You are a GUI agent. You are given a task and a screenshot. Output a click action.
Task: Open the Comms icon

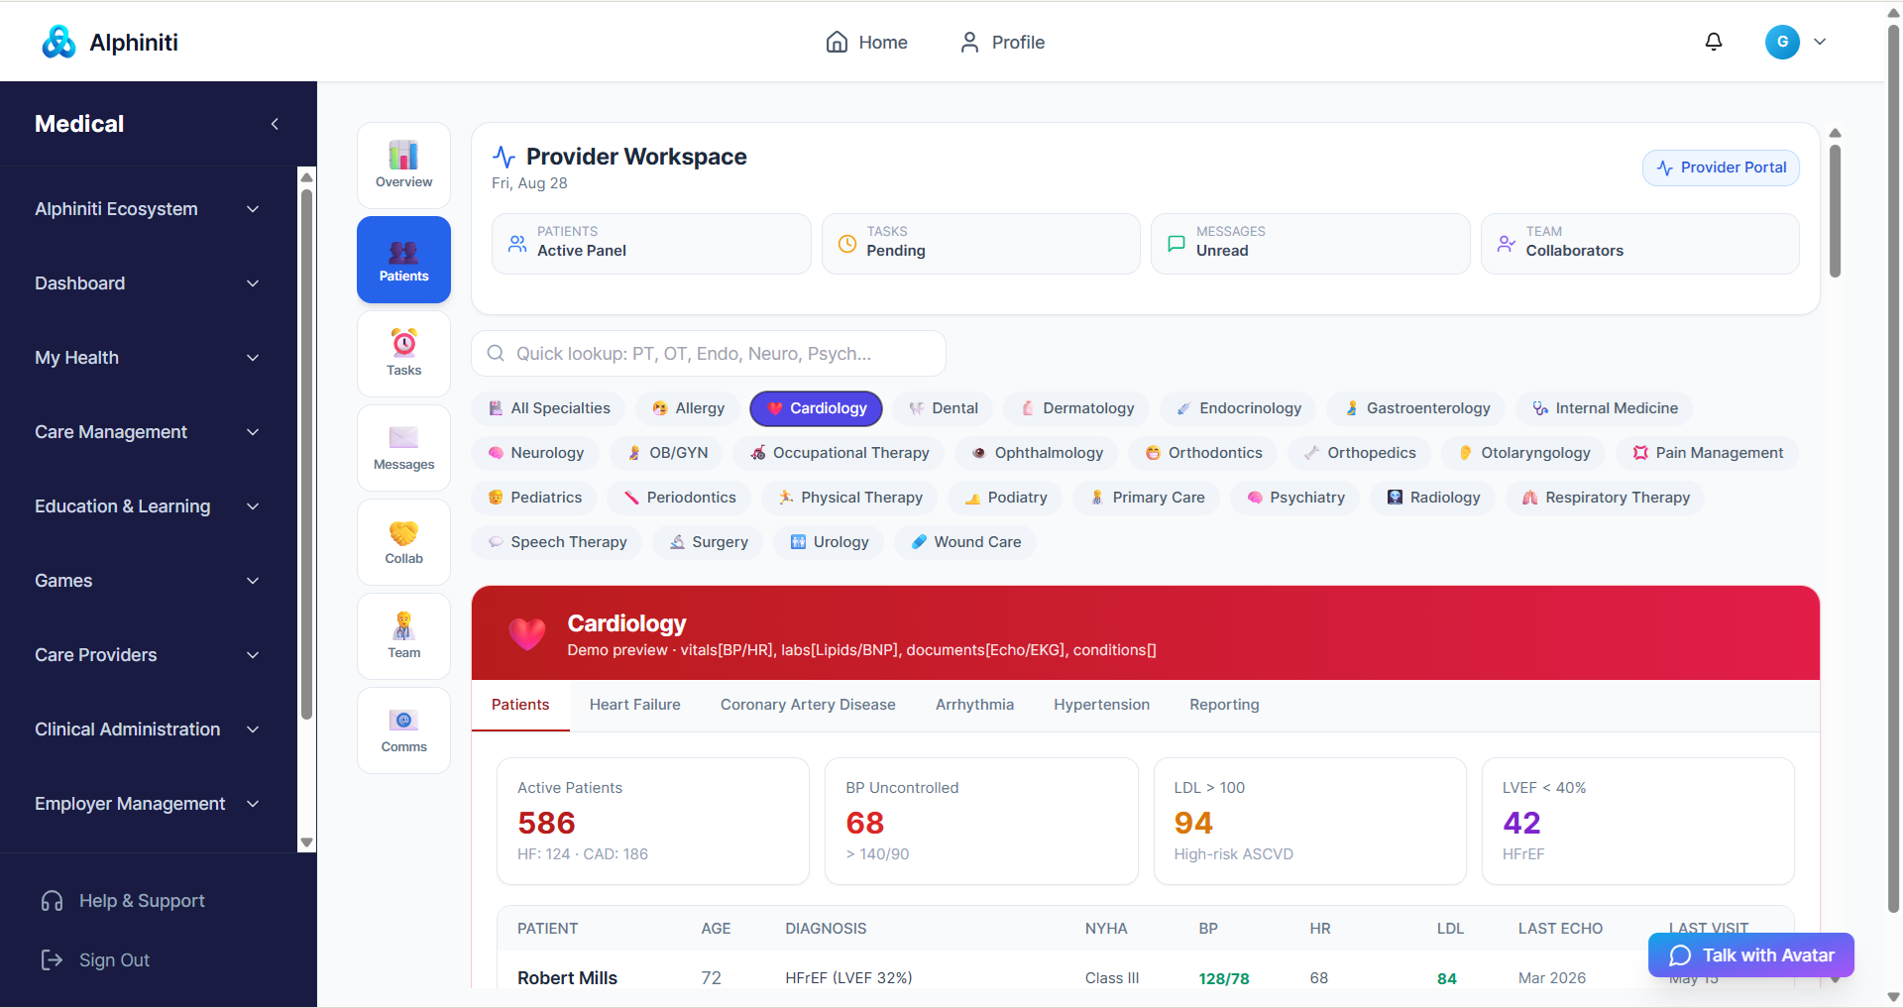click(403, 730)
